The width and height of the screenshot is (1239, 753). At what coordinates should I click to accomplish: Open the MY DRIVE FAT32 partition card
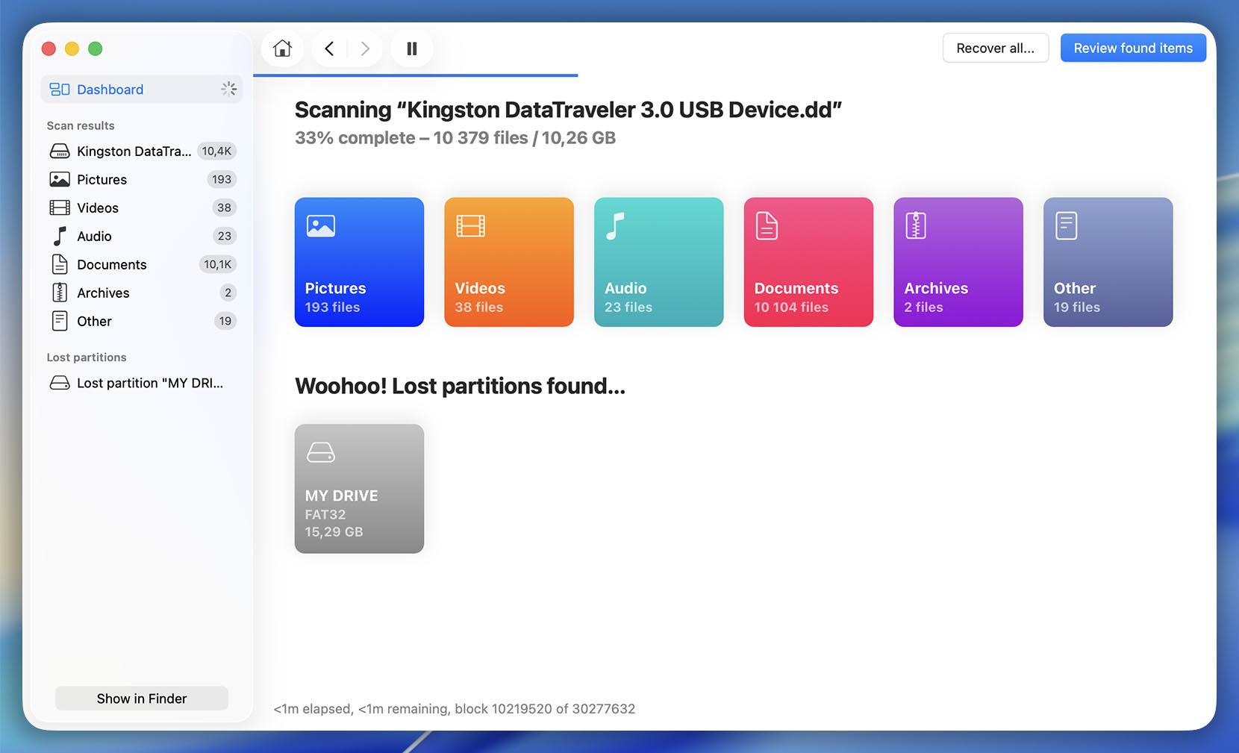click(x=359, y=489)
